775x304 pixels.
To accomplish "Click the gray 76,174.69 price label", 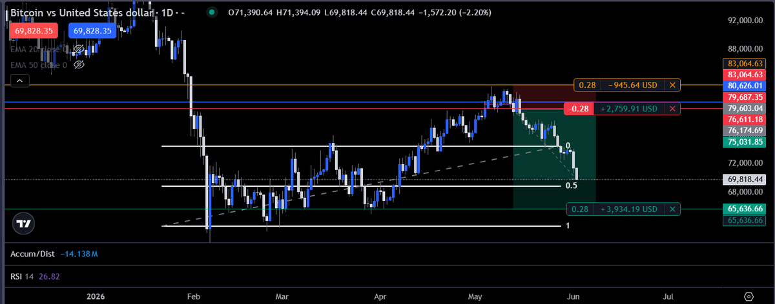I will pyautogui.click(x=745, y=131).
